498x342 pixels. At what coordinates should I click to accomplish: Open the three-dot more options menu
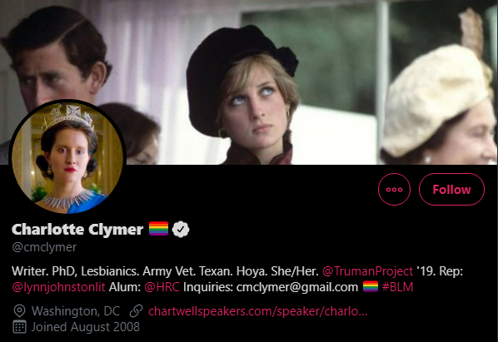(394, 190)
